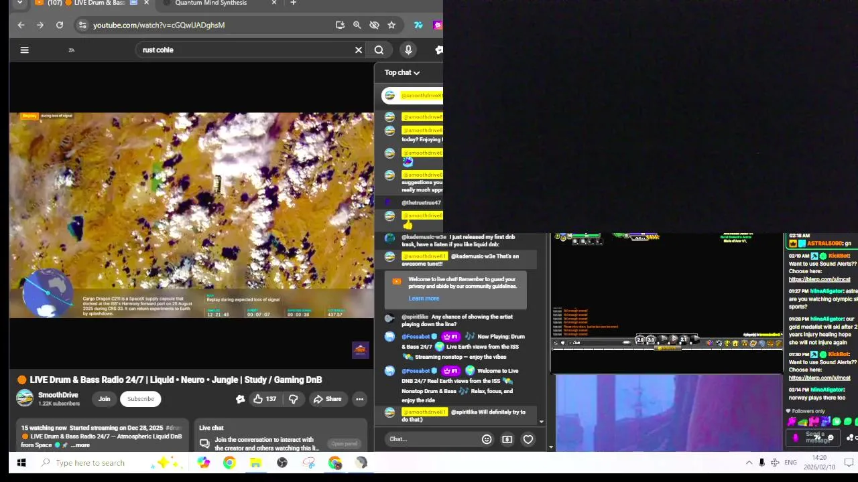Open SmoothDrive channel avatar
858x482 pixels.
click(25, 398)
